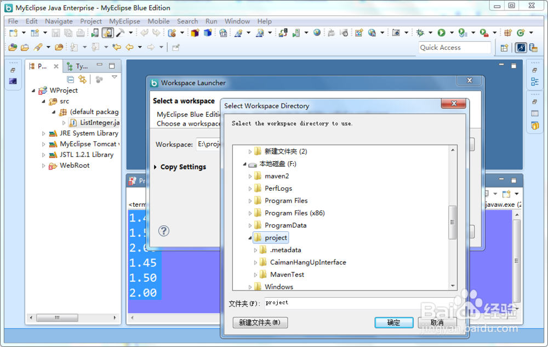Switch to the Type Hierarchy tab
Screen dimensions: 548x347
pyautogui.click(x=78, y=66)
